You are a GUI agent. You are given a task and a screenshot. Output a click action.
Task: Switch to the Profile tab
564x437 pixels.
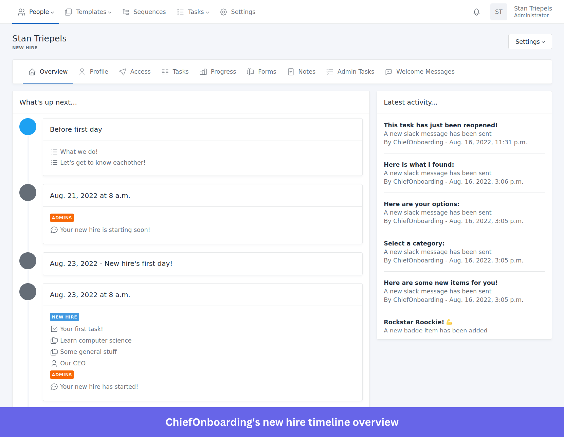click(93, 72)
